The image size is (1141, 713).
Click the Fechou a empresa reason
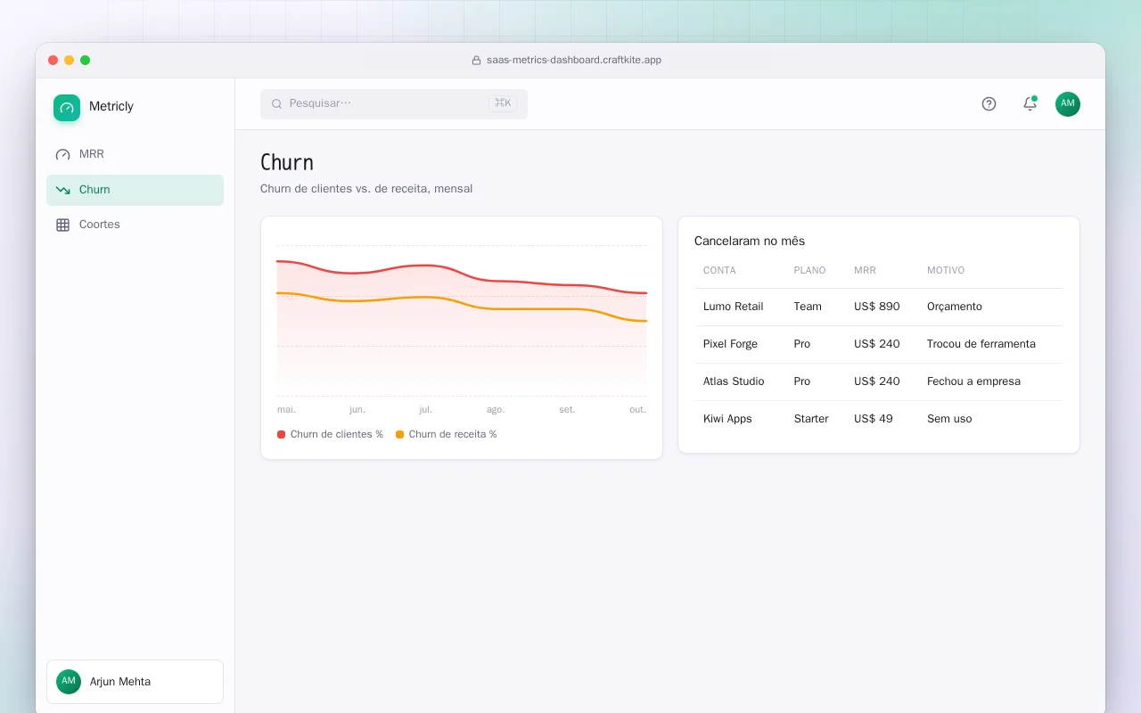click(x=973, y=381)
